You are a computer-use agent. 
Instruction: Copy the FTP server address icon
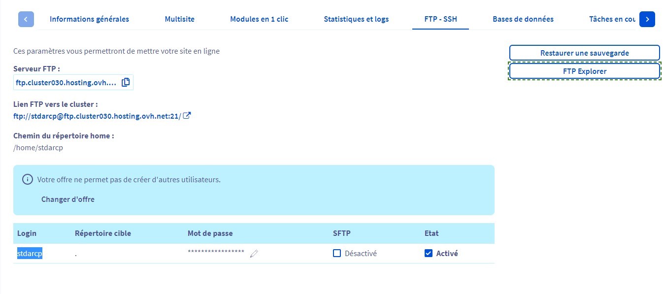pos(126,82)
